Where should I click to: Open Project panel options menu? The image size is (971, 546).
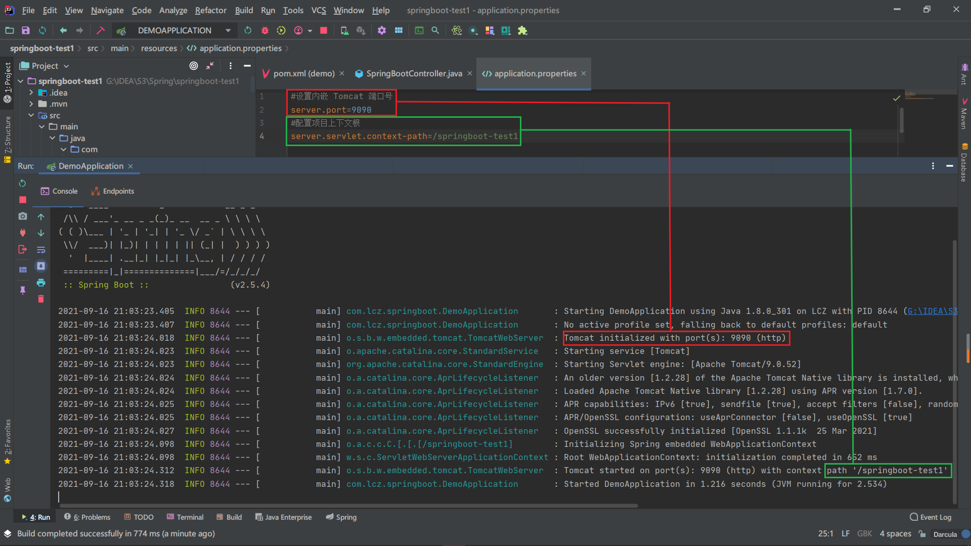tap(231, 66)
